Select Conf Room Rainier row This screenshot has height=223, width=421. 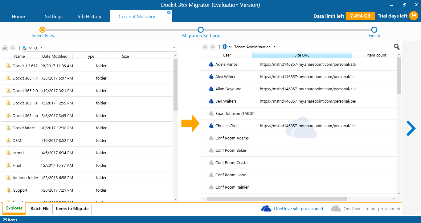(299, 187)
